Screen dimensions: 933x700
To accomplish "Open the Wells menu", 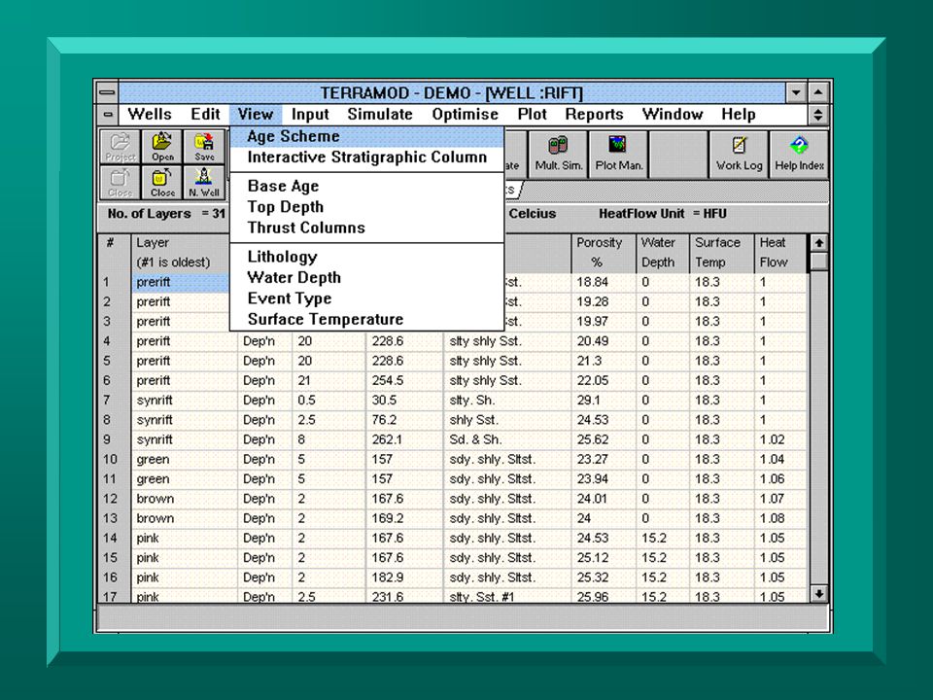I will [x=150, y=115].
